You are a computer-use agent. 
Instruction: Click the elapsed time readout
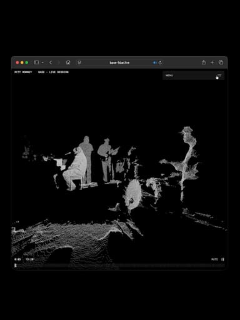tap(17, 259)
